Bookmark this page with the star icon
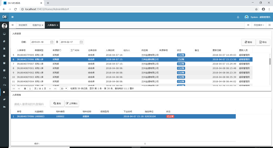The image size is (273, 148). coord(256,9)
